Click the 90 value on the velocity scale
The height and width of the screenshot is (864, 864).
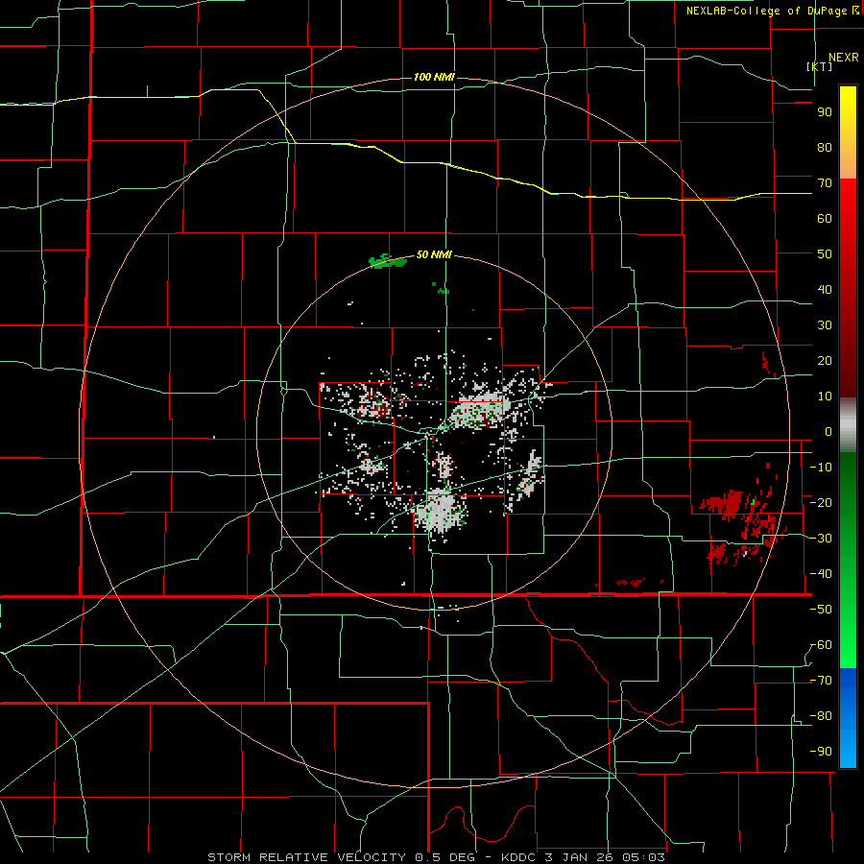tap(825, 112)
